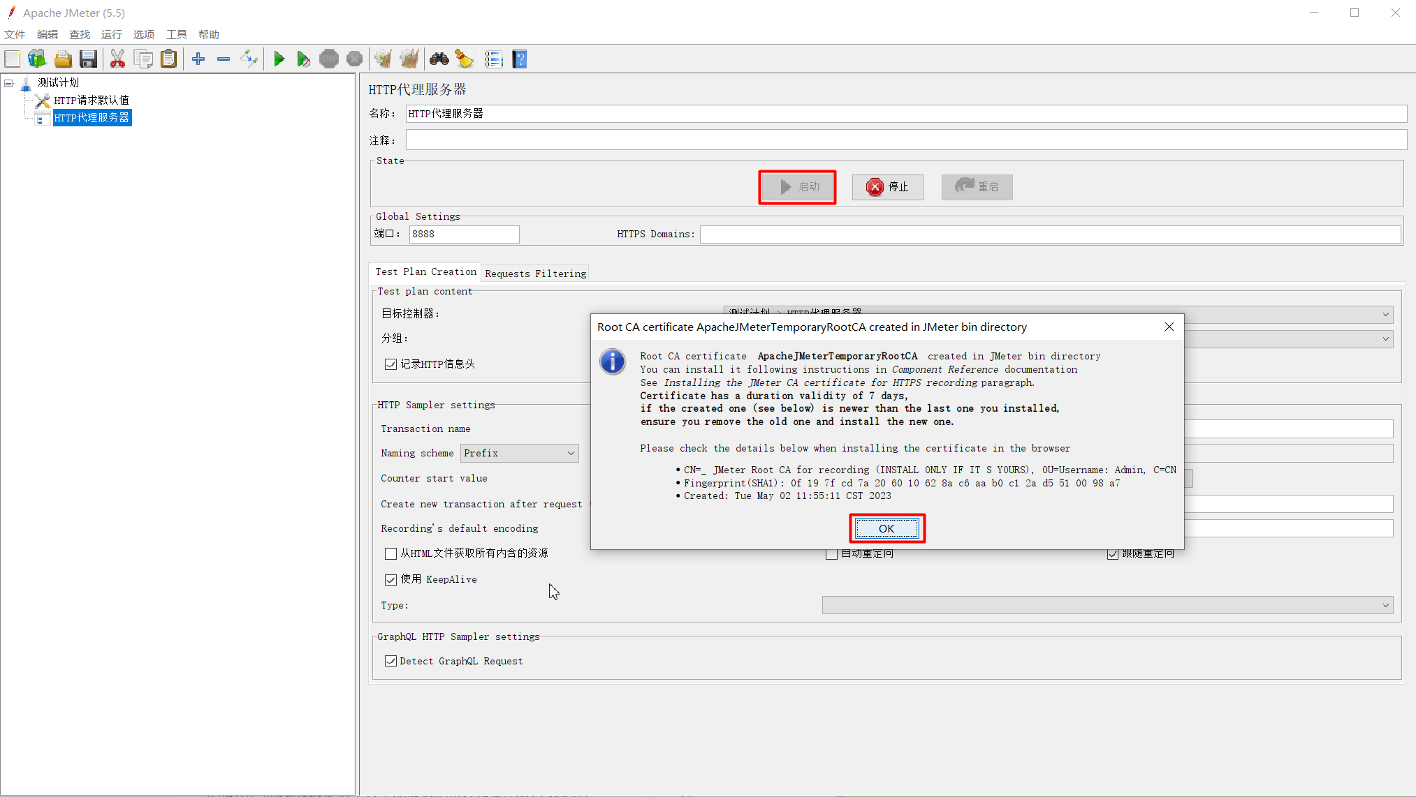Open the 运行 menu

coord(112,34)
